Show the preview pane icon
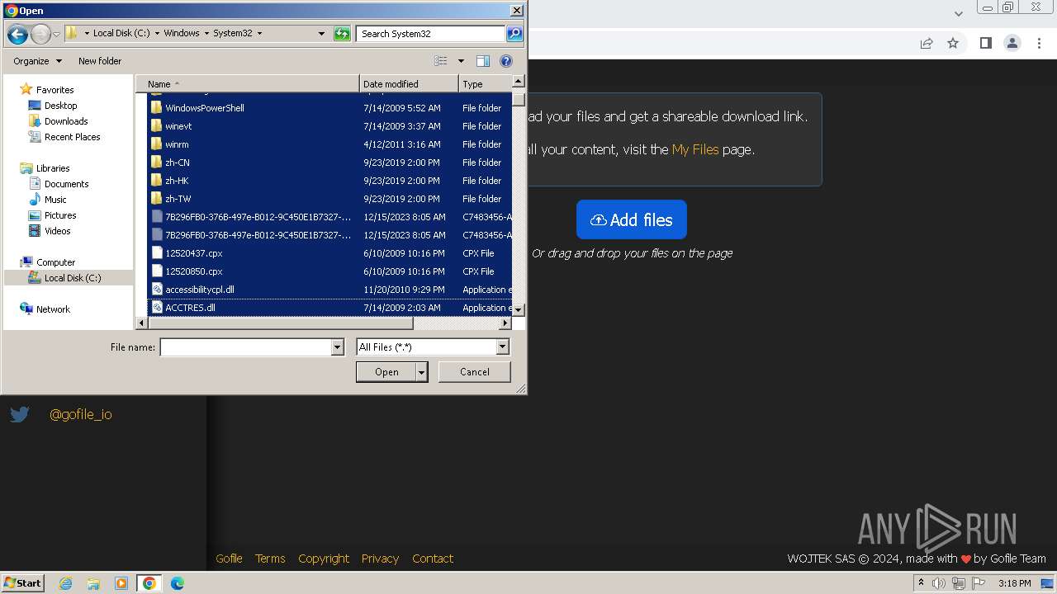Image resolution: width=1057 pixels, height=594 pixels. click(x=483, y=61)
